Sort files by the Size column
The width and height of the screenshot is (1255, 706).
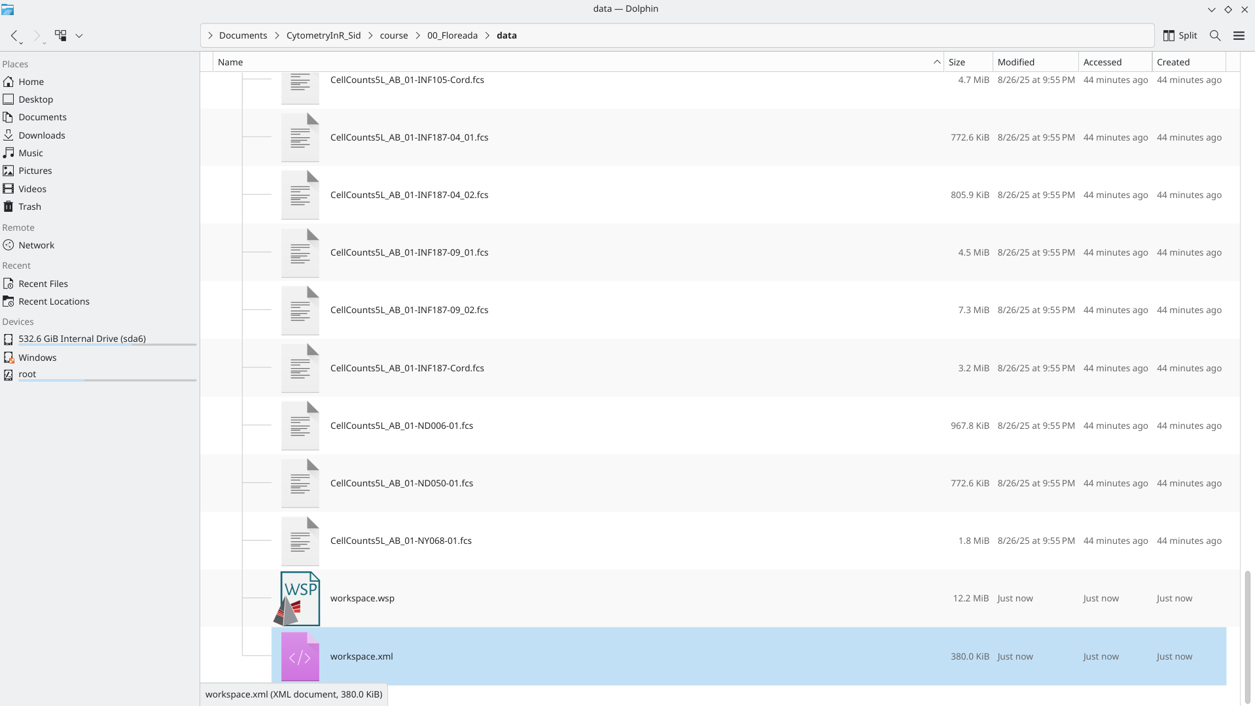[967, 62]
